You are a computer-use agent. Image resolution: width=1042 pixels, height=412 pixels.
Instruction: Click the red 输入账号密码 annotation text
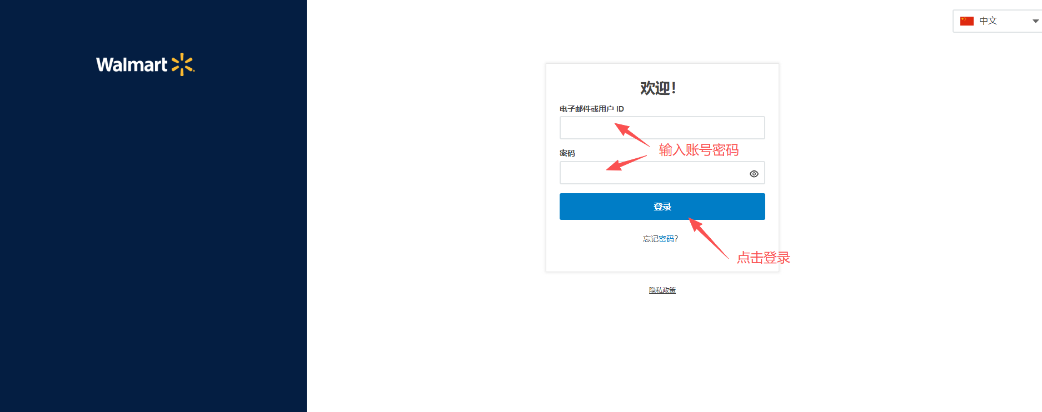(x=699, y=150)
